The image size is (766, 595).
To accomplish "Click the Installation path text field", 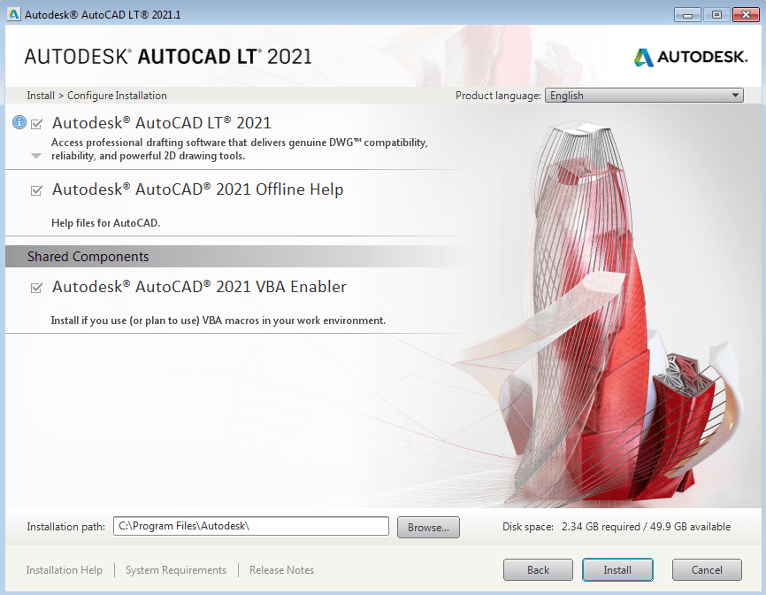I will (251, 526).
